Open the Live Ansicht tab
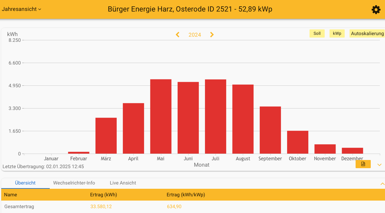The image size is (385, 213). coord(123,183)
